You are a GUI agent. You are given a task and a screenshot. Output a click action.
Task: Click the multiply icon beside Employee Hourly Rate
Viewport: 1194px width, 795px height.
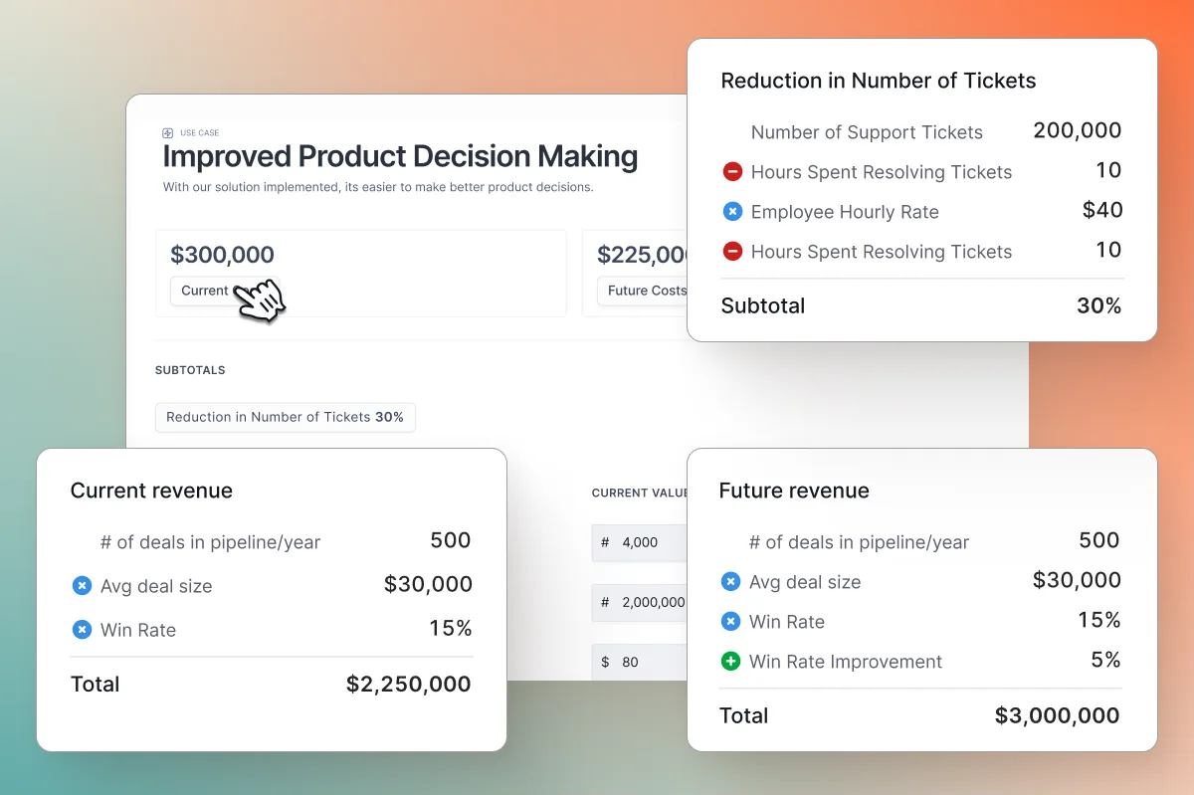pyautogui.click(x=732, y=211)
